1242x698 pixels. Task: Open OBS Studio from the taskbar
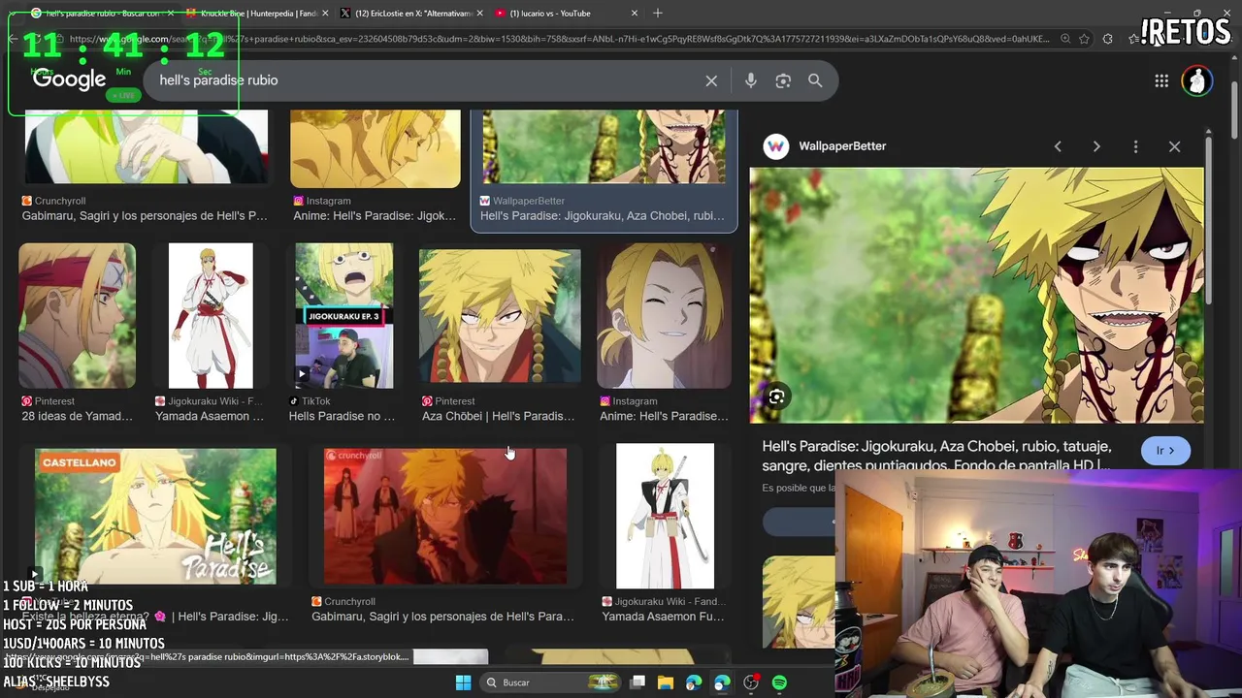pos(750,682)
